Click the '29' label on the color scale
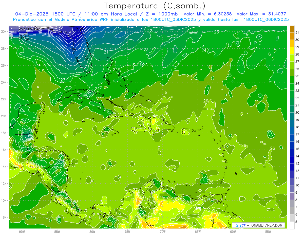 pos(297,47)
